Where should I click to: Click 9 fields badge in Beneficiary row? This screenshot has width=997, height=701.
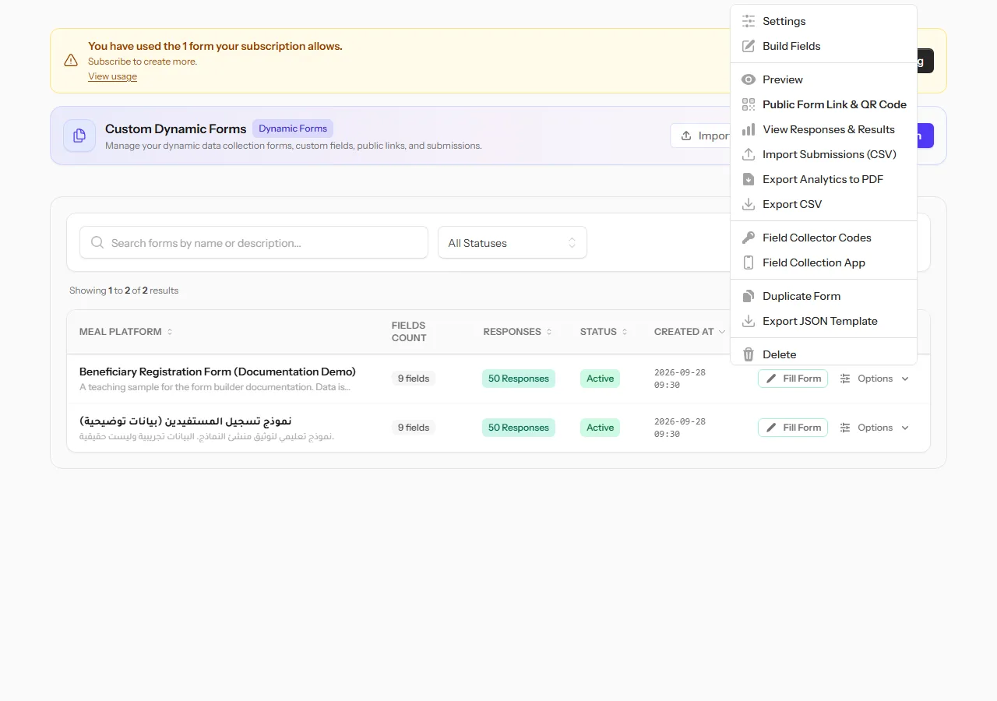414,379
